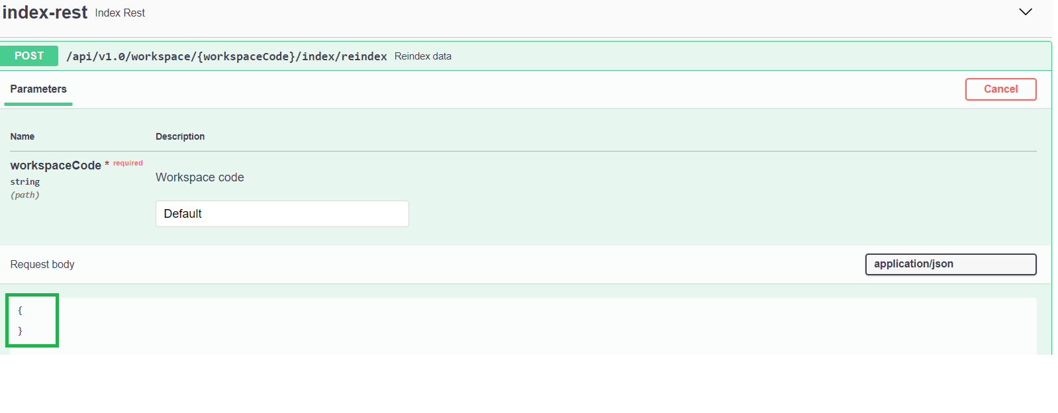
Task: Click the index-rest tag heading
Action: coord(45,13)
